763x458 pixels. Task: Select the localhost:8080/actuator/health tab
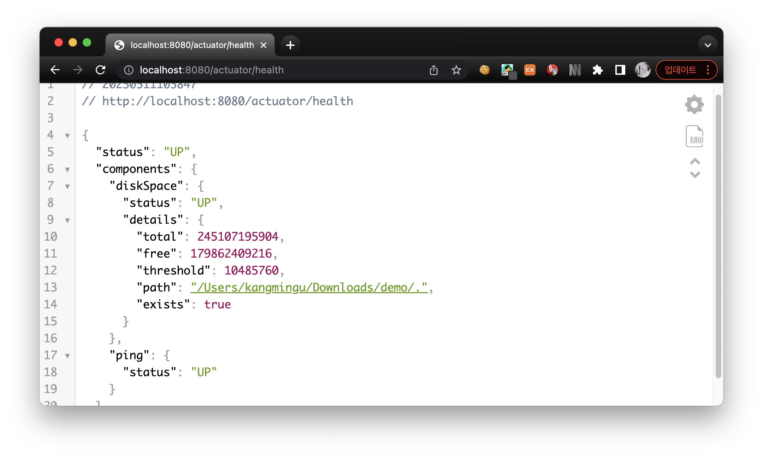click(192, 45)
